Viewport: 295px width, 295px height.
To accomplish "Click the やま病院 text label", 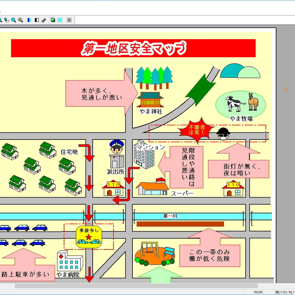I will coord(68,275).
